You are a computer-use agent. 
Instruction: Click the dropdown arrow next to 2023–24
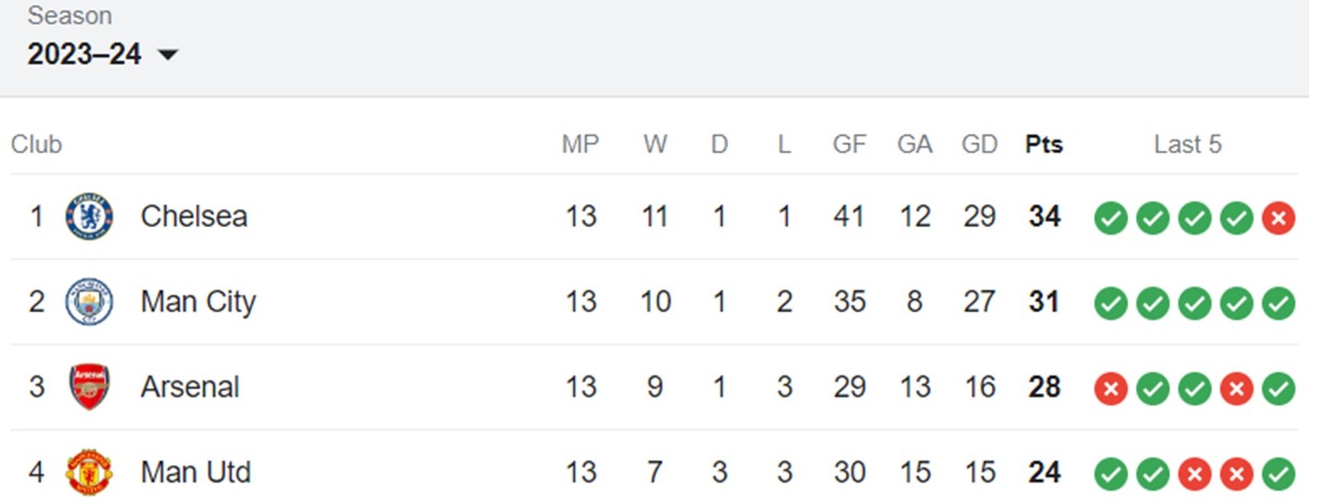tap(168, 55)
